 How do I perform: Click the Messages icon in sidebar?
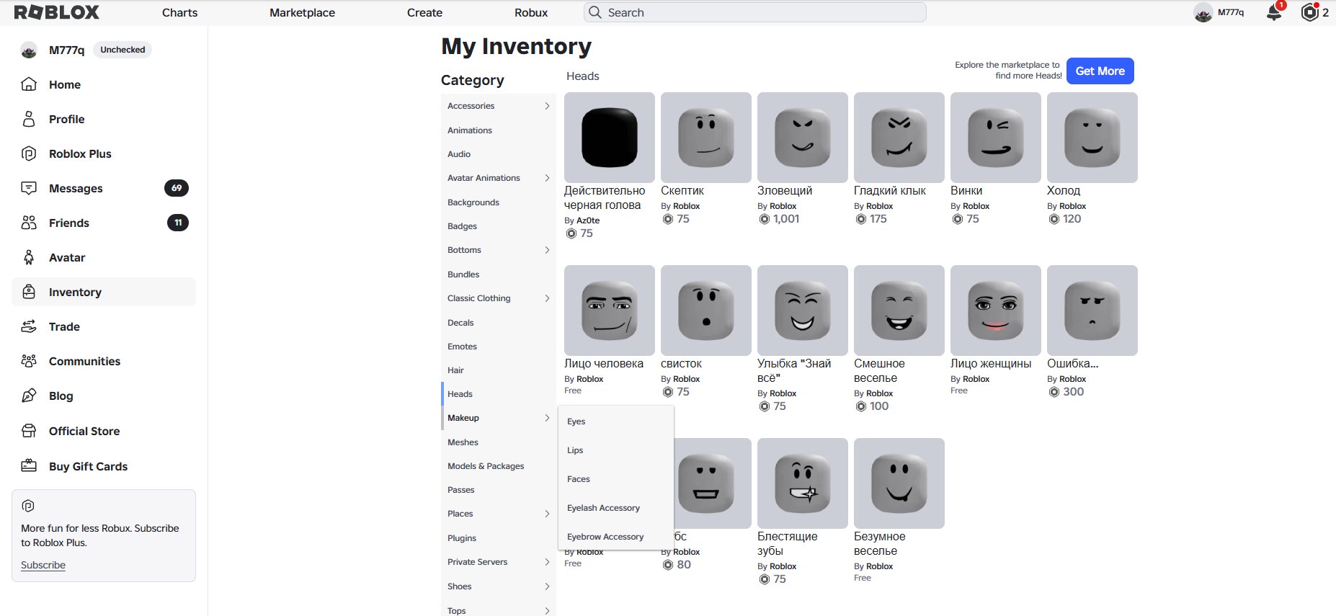(29, 188)
